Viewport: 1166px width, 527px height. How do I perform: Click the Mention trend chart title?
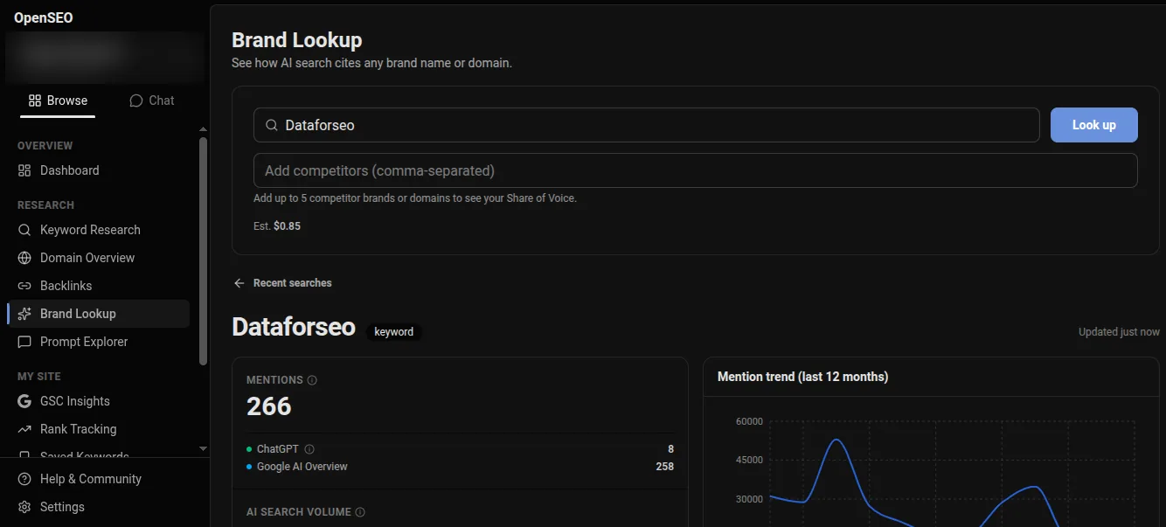802,377
